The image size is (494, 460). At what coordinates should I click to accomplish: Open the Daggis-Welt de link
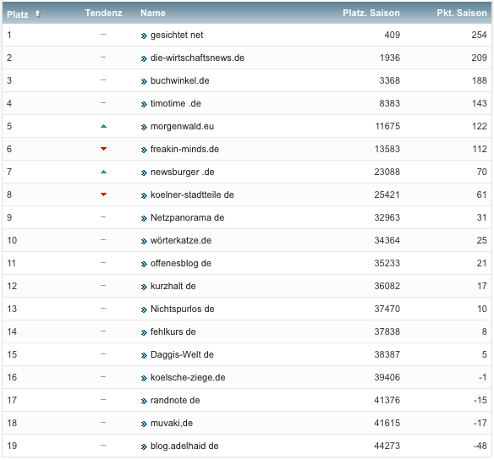pyautogui.click(x=182, y=354)
